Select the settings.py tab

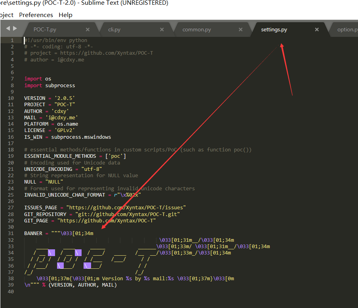coord(274,29)
